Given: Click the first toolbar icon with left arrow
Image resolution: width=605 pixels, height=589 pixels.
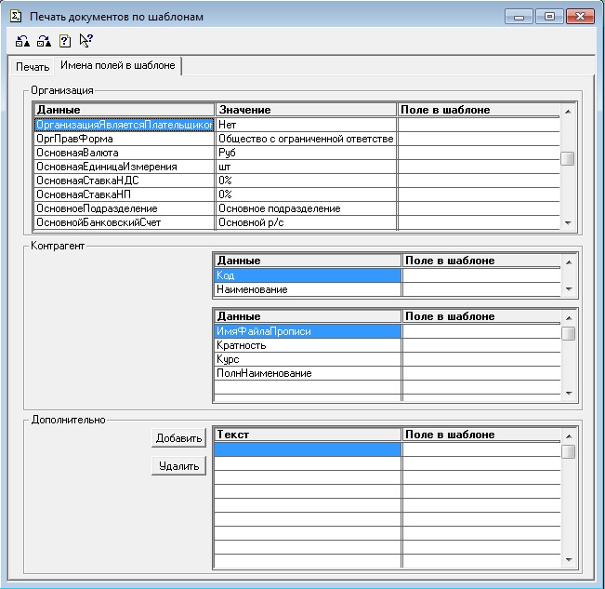Looking at the screenshot, I should click(22, 40).
